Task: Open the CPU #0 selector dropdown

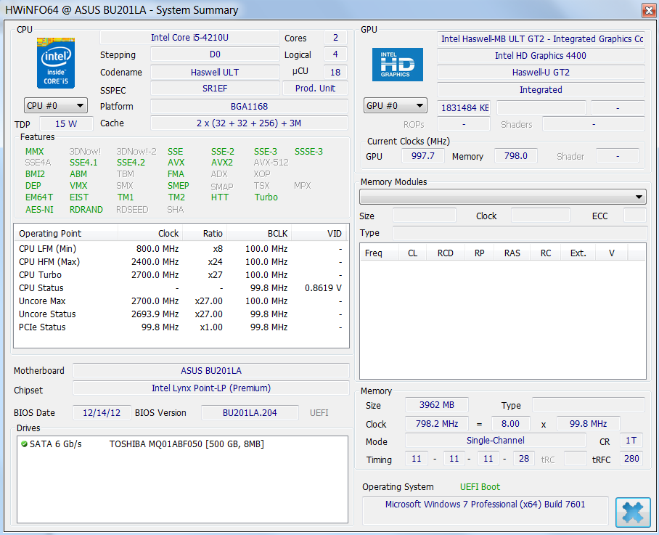Action: (56, 105)
